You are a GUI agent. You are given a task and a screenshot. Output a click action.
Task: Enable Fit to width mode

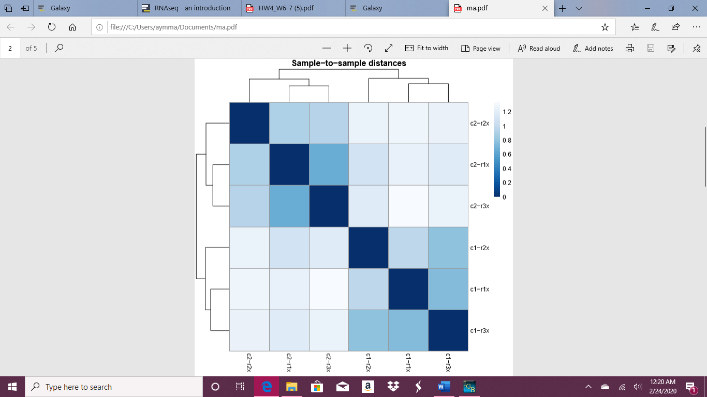[427, 48]
